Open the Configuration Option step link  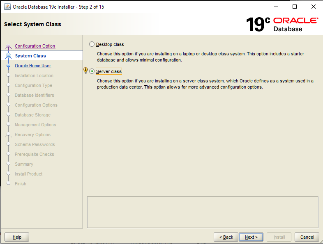point(35,46)
